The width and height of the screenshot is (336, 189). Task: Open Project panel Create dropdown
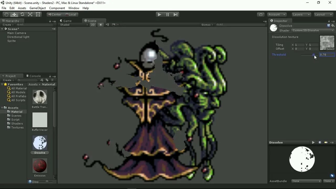click(8, 80)
